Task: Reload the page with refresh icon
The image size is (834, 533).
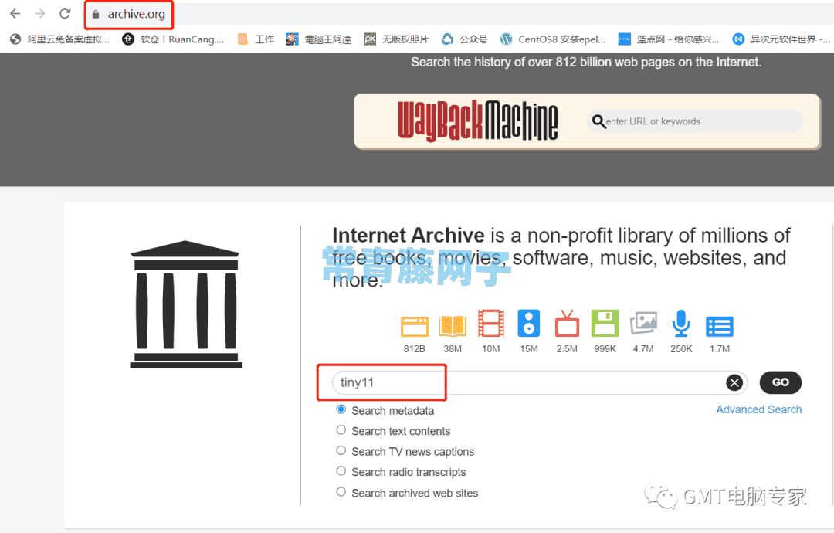Action: point(65,14)
